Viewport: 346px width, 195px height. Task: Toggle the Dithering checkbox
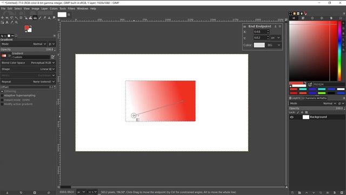(2, 92)
